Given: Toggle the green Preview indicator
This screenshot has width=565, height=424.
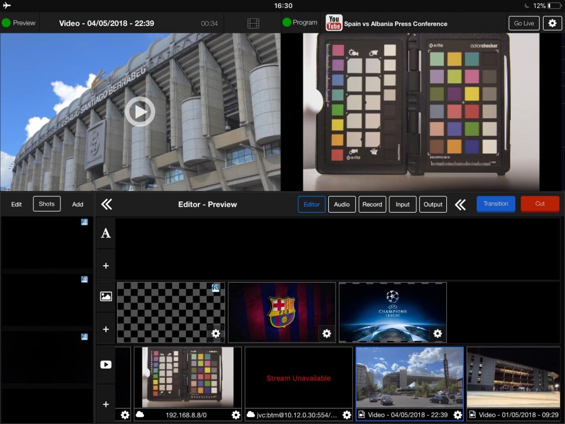Looking at the screenshot, I should (6, 23).
